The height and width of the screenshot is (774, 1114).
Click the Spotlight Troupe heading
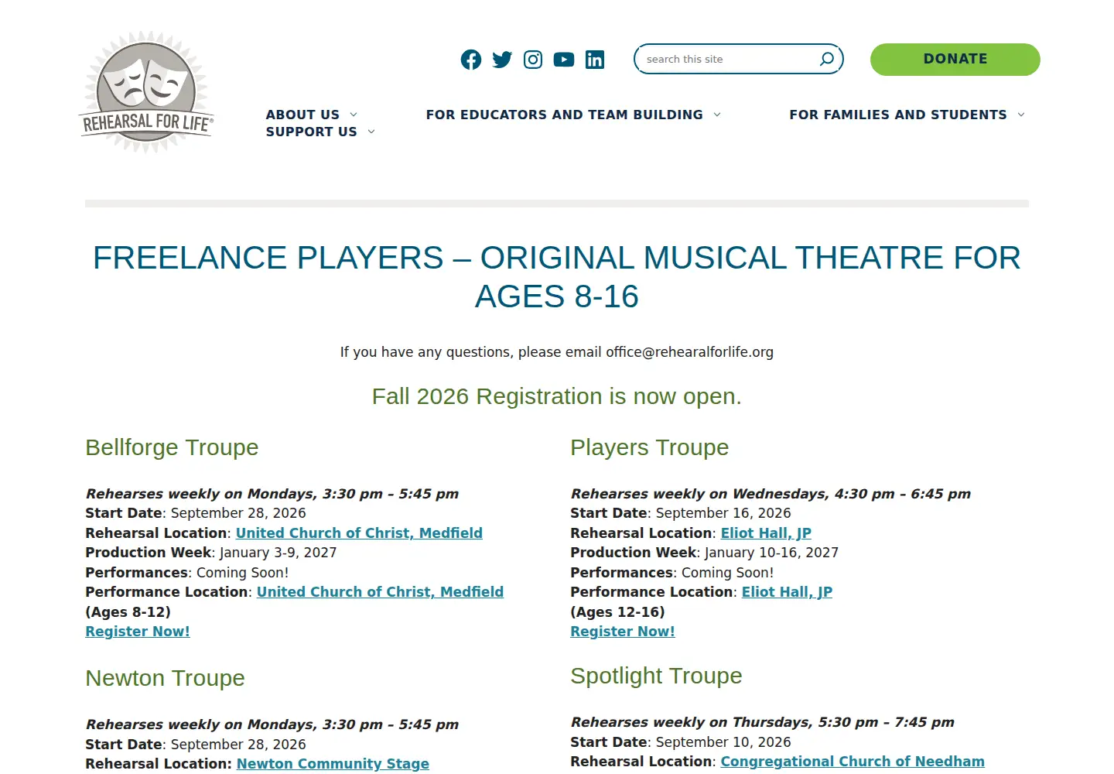click(x=656, y=676)
